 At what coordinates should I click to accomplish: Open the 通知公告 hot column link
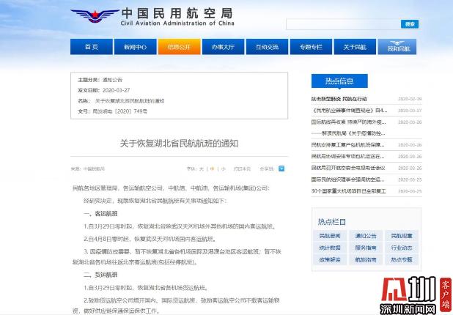tap(366, 236)
